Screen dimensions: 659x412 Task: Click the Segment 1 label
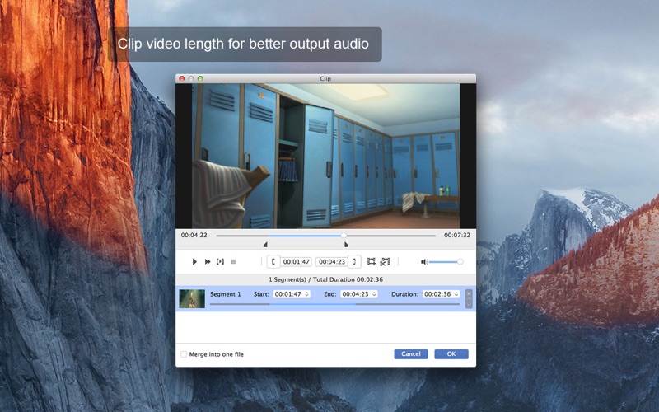tap(225, 294)
